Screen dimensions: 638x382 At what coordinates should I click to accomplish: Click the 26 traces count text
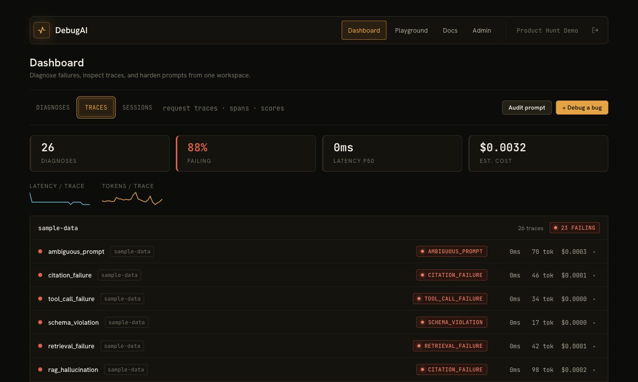(530, 228)
